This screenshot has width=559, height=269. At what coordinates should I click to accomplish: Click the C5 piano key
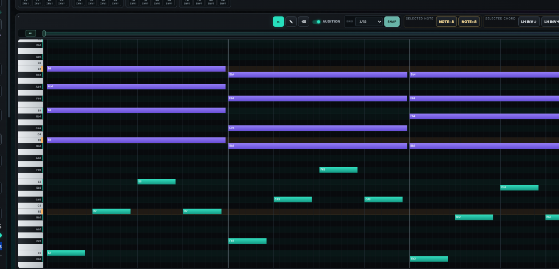30,63
